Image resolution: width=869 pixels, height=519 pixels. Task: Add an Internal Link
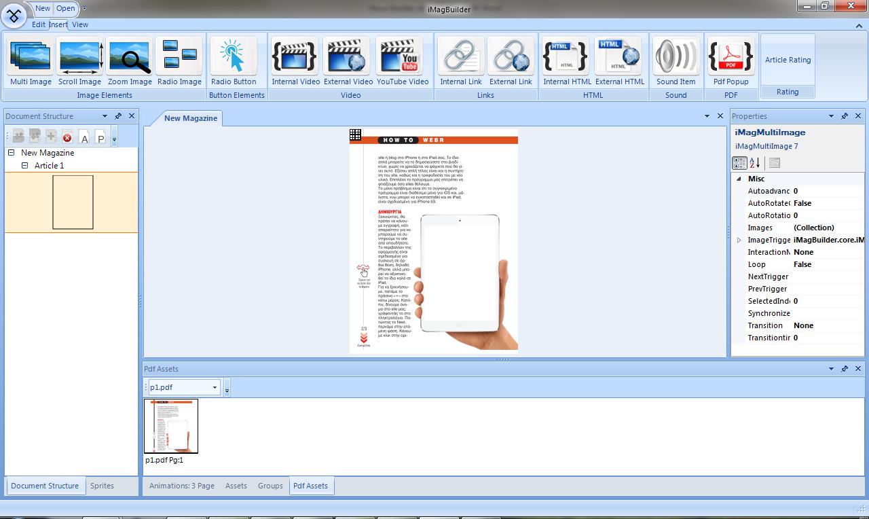461,61
